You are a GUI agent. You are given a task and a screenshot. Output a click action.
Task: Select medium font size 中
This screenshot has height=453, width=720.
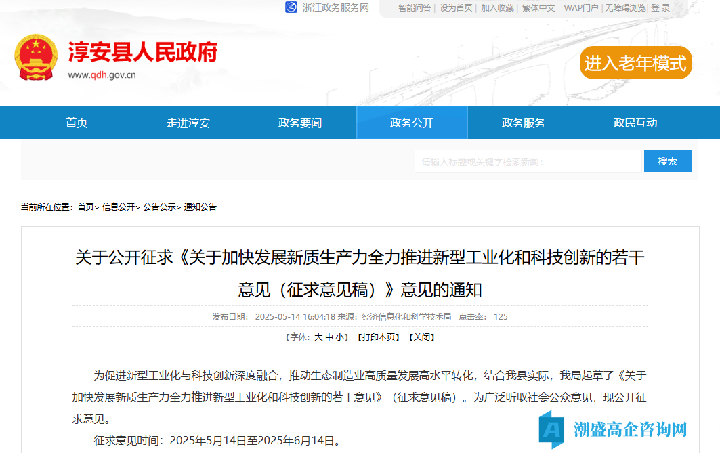click(x=329, y=337)
